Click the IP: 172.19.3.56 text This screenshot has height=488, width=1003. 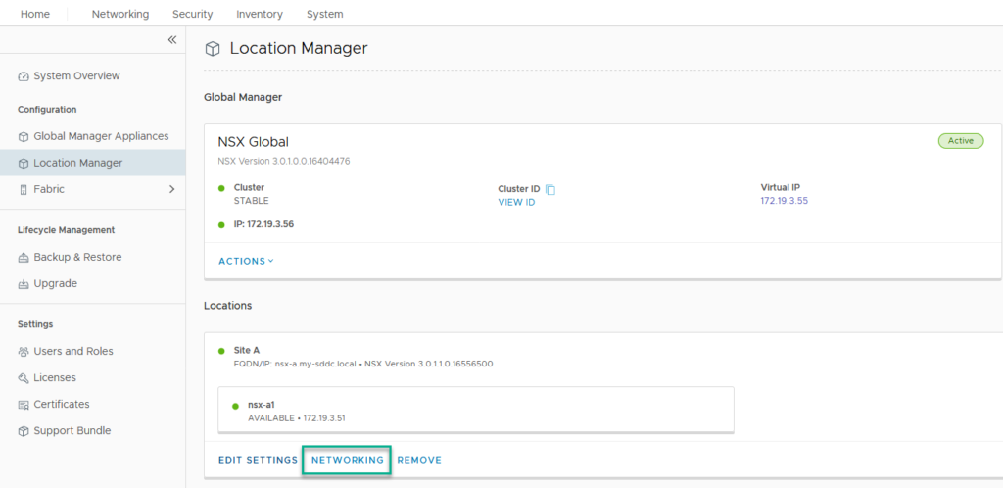coord(264,224)
